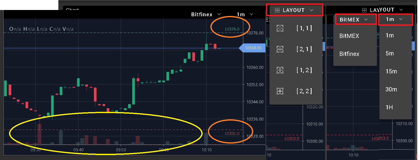420x160 pixels.
Task: Click the OHLCV readout text on chart
Action: (41, 29)
